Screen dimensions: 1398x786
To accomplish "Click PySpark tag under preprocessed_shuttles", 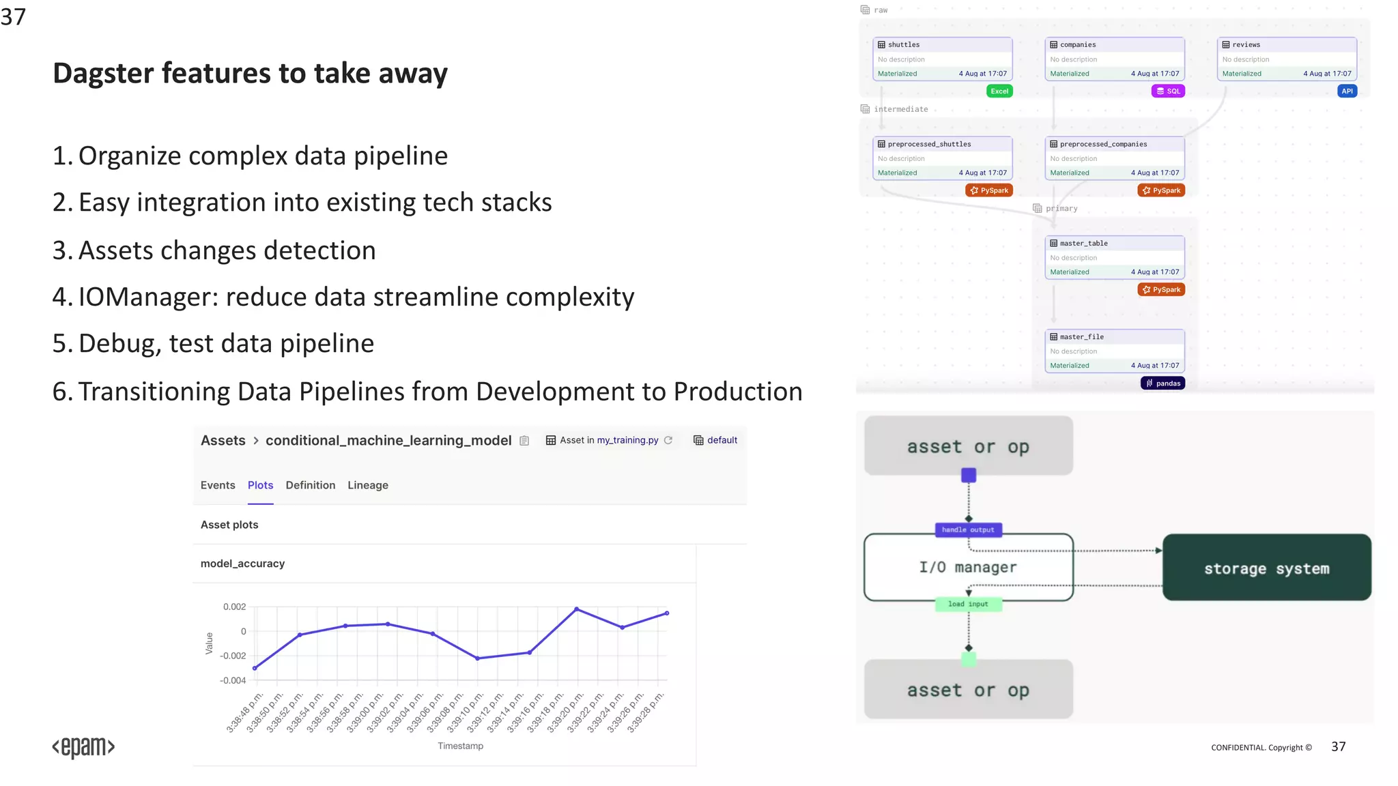I will click(989, 191).
